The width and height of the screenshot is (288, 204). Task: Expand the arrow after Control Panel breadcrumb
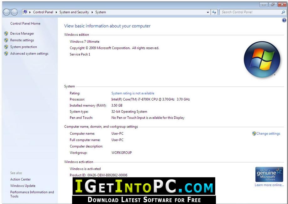[x=56, y=12]
